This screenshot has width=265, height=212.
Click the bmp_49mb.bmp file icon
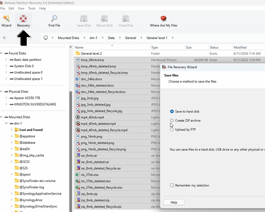[78, 60]
